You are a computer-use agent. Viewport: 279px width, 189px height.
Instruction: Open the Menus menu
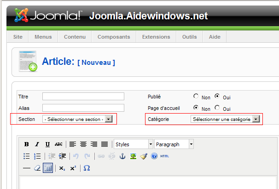pyautogui.click(x=43, y=37)
